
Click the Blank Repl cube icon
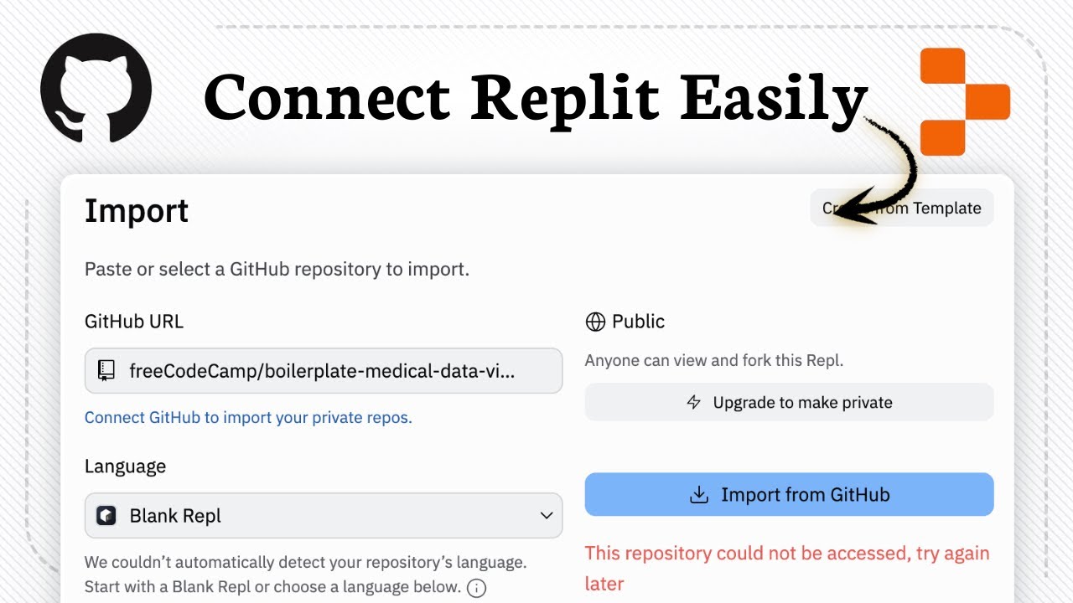click(x=106, y=515)
